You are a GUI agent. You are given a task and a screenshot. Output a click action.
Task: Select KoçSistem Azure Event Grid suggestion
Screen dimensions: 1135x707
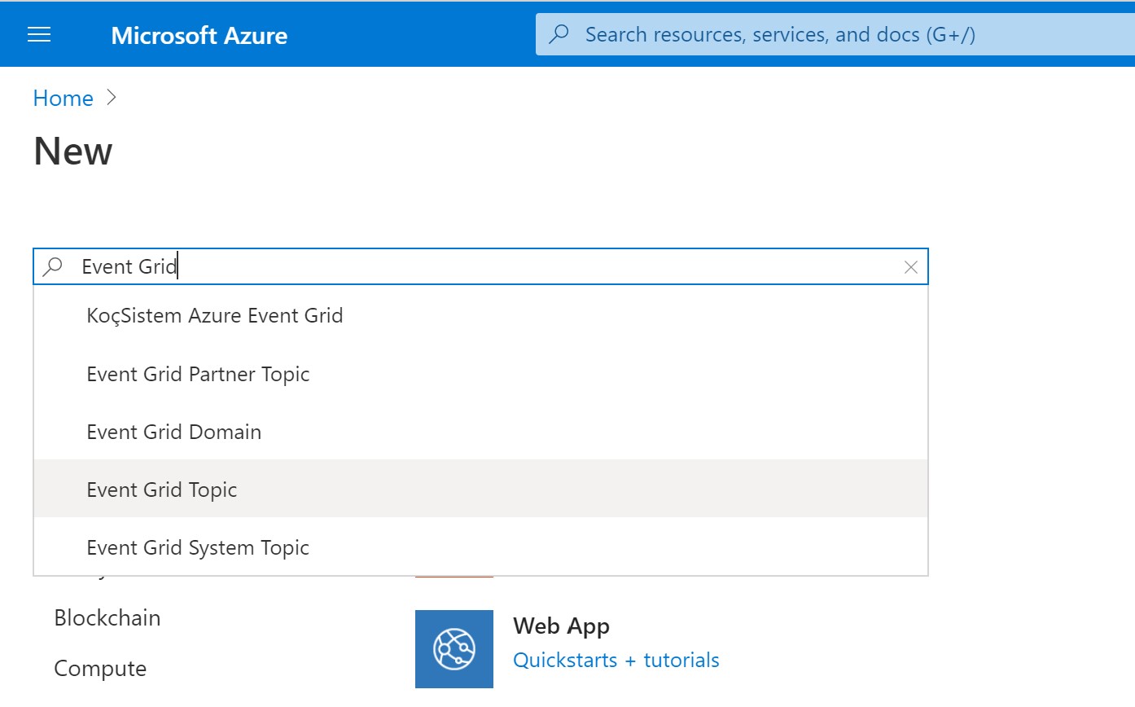[x=215, y=316]
